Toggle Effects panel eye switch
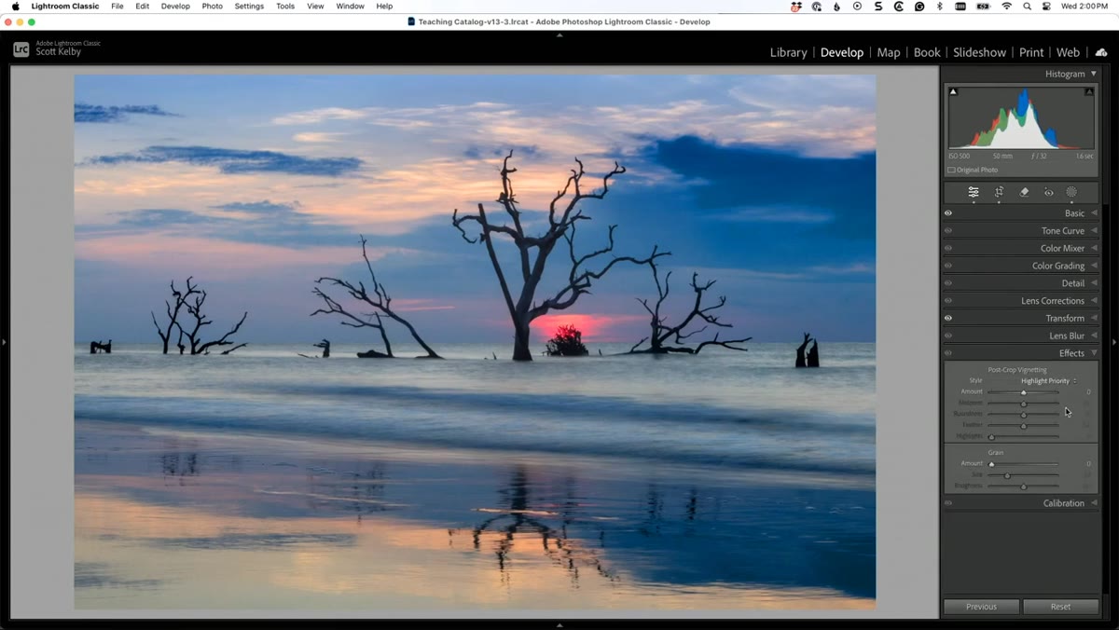This screenshot has height=630, width=1119. (x=948, y=353)
